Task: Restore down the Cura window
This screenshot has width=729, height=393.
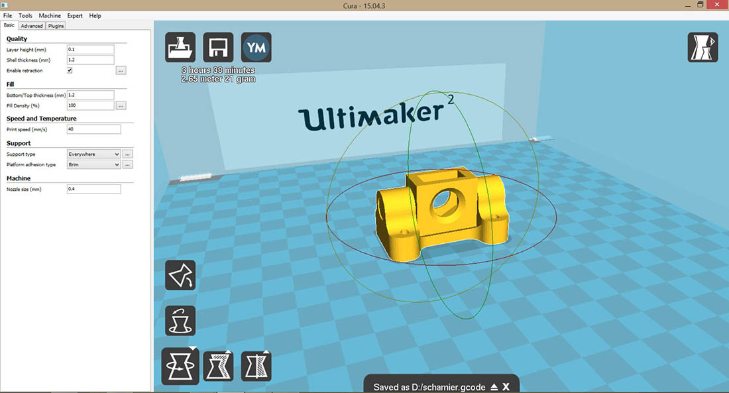Action: 701,5
